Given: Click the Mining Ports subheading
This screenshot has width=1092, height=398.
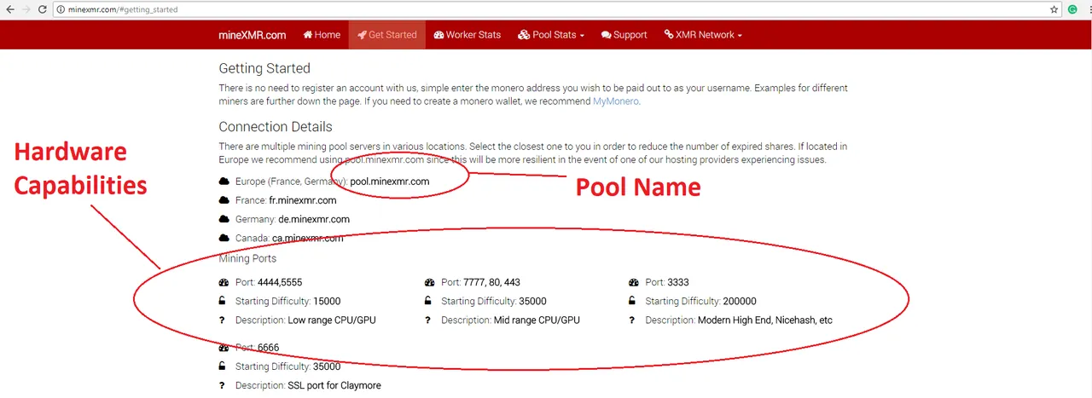Looking at the screenshot, I should tap(247, 258).
